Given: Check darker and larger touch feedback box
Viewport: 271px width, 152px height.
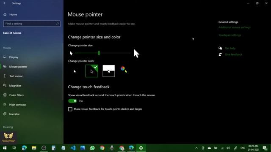Looking at the screenshot, I should point(70,109).
